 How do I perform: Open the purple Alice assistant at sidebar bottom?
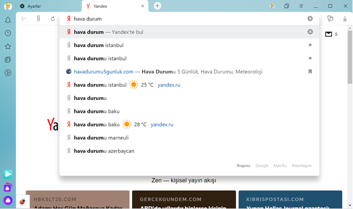(8, 200)
